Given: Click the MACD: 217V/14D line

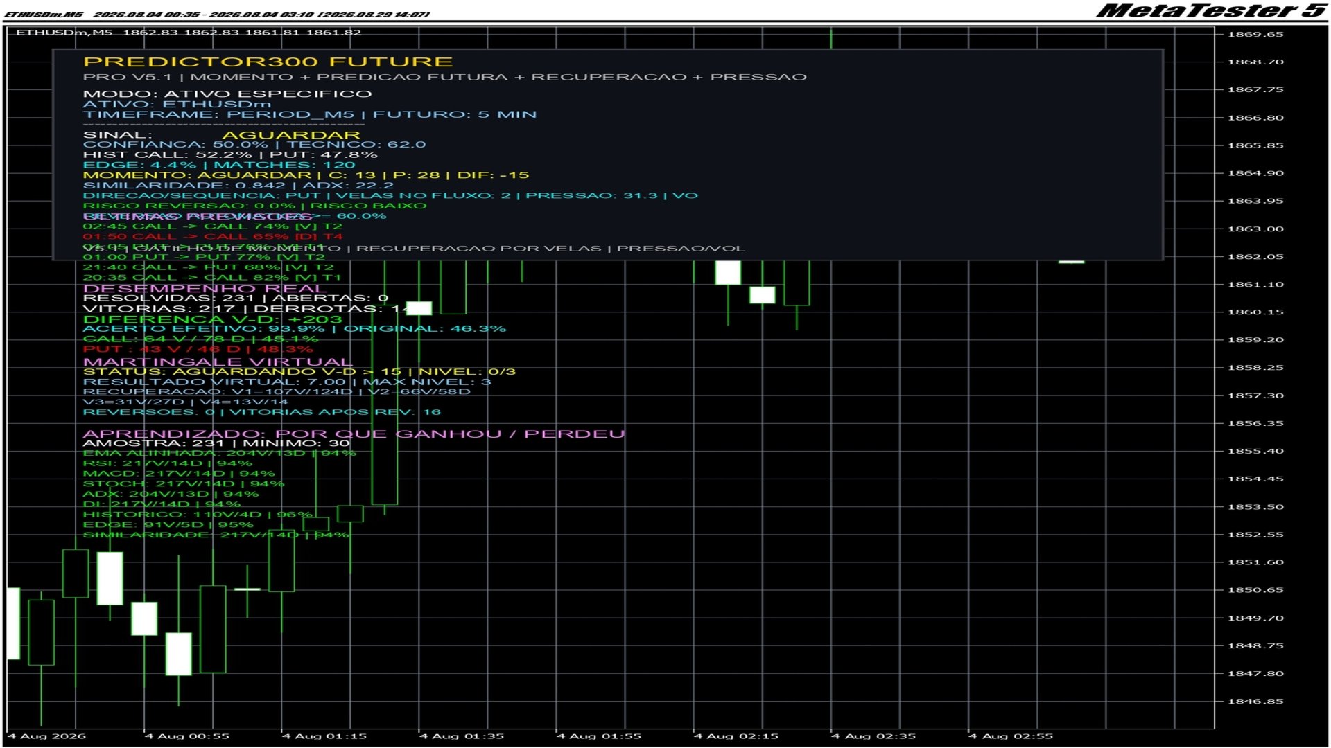Looking at the screenshot, I should pyautogui.click(x=179, y=474).
